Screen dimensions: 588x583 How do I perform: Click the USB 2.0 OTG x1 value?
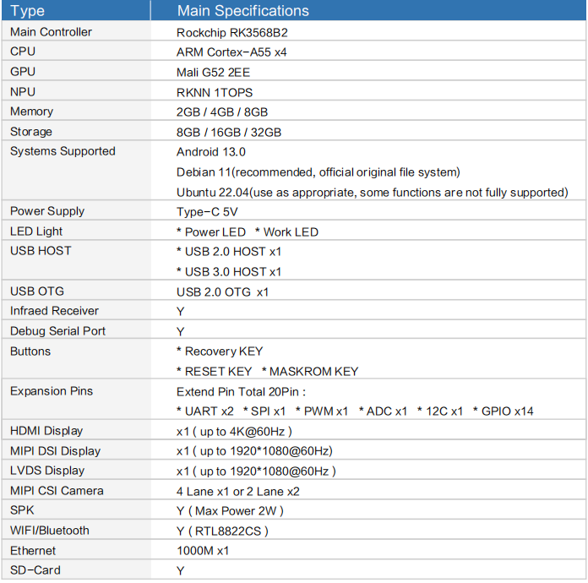pos(222,291)
